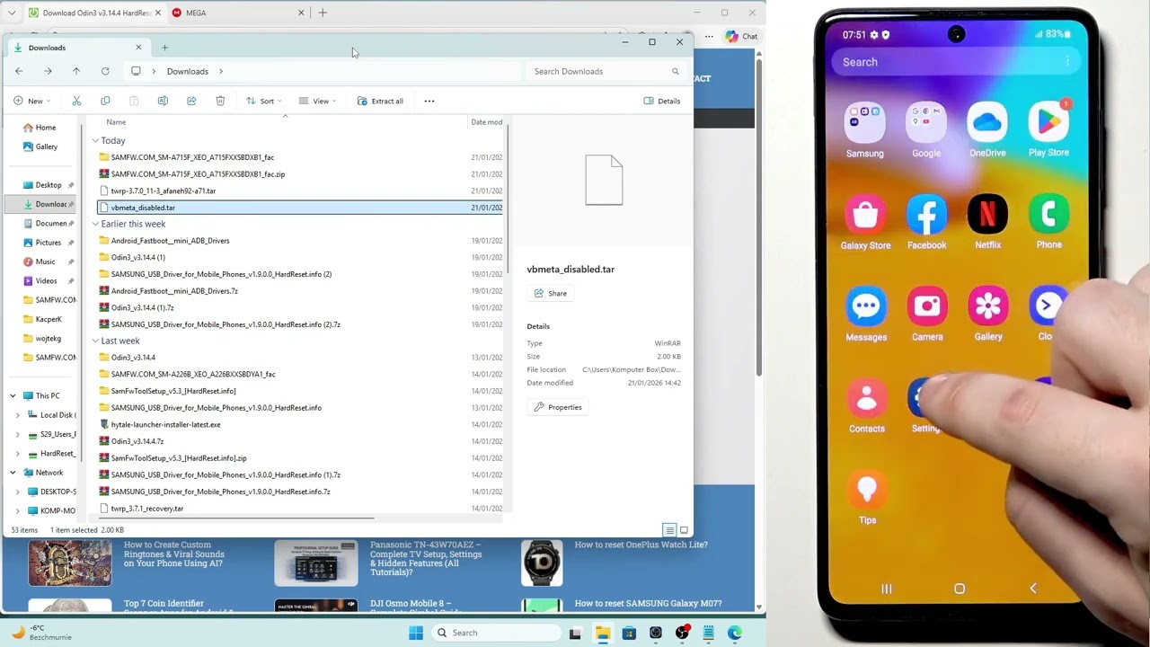Viewport: 1150px width, 647px height.
Task: Collapse This PC in navigation pane
Action: pos(13,395)
